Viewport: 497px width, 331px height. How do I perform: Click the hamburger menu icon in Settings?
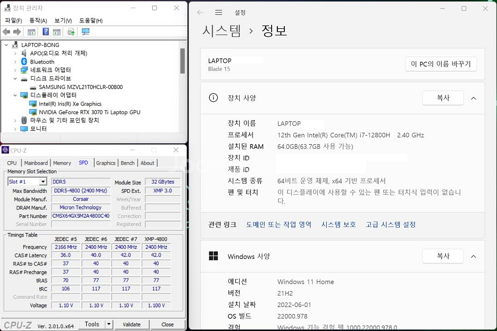click(219, 12)
